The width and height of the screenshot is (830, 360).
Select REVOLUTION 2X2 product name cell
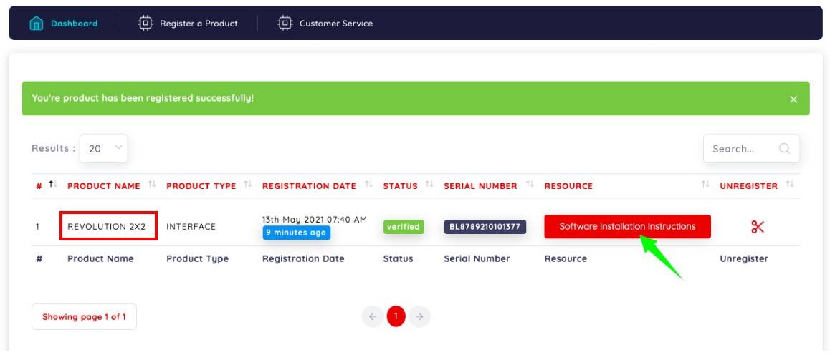tap(106, 226)
